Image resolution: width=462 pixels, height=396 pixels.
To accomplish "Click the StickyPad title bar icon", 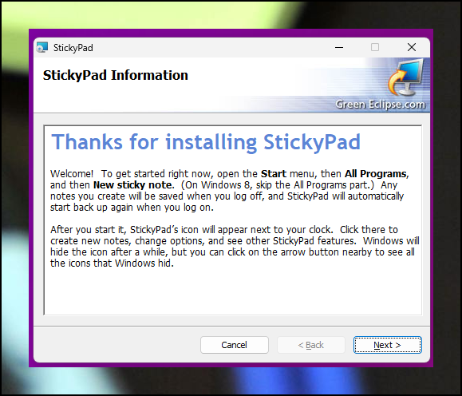I will pyautogui.click(x=42, y=47).
